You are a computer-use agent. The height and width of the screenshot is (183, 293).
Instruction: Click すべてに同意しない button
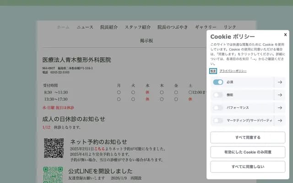pos(248,167)
